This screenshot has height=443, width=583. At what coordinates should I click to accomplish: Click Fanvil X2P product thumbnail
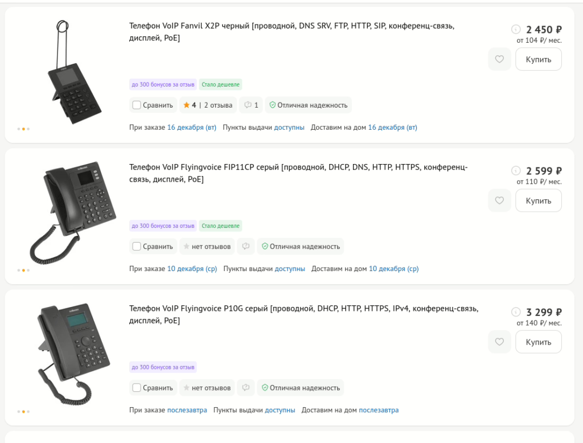point(71,73)
